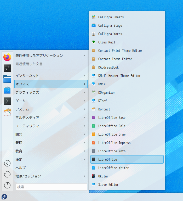Click the Calligra Stage icon
The width and height of the screenshot is (183, 201).
click(x=94, y=25)
